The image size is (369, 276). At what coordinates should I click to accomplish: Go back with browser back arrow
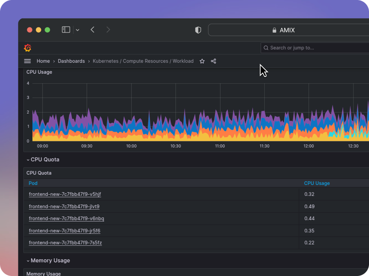point(92,30)
